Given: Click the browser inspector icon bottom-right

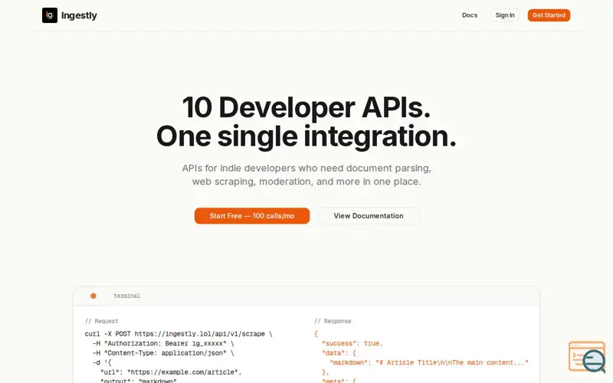Looking at the screenshot, I should (x=587, y=357).
